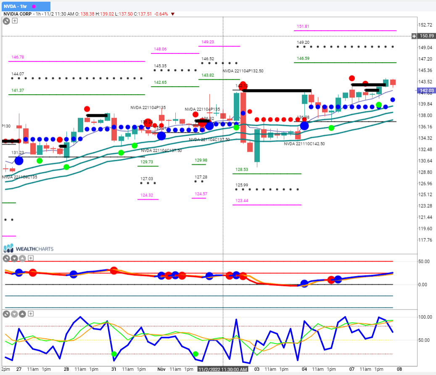436x375 pixels.
Task: Click the 127.28 dotted level label
Action: [x=201, y=177]
